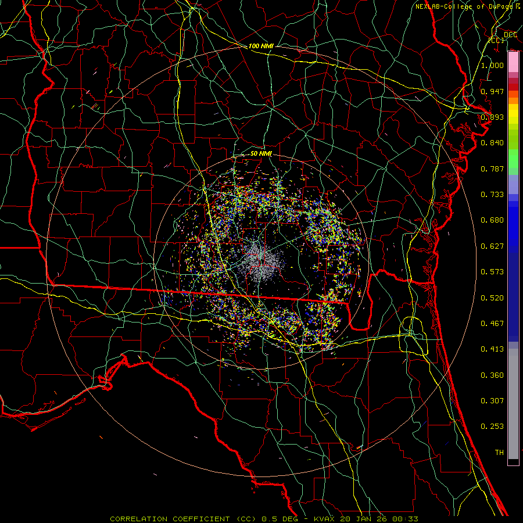Viewport: 523px width, 523px height.
Task: Click the 00:33 timestamp in footer
Action: point(406,519)
